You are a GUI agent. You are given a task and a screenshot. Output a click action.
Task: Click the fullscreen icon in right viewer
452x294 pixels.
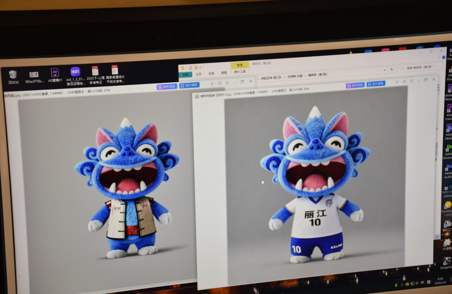coord(411,81)
